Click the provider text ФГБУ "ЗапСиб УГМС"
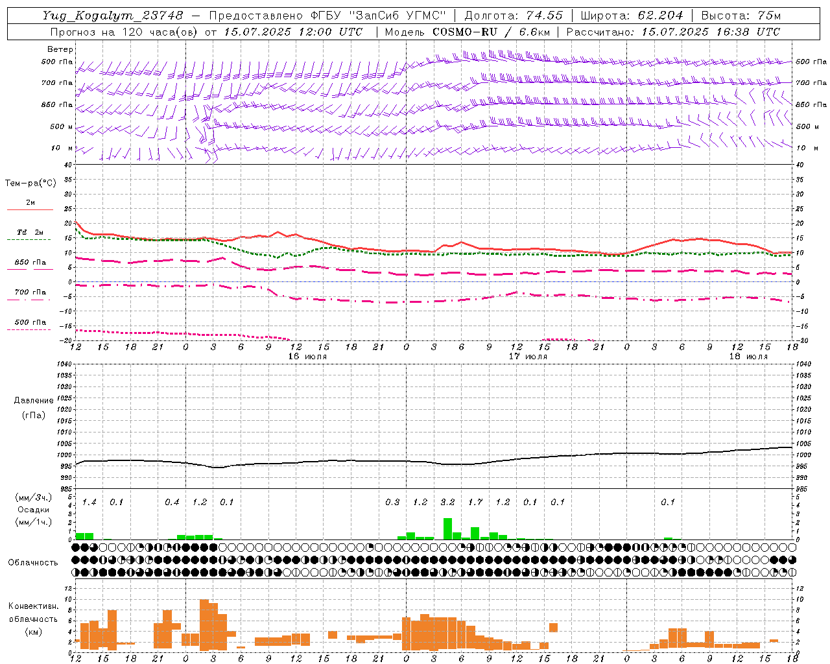Viewport: 830px width, 664px height. [x=377, y=16]
